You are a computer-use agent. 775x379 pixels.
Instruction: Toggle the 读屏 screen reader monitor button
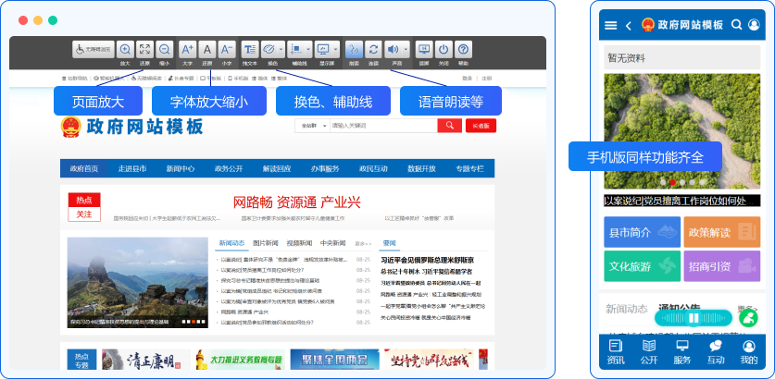click(x=423, y=50)
